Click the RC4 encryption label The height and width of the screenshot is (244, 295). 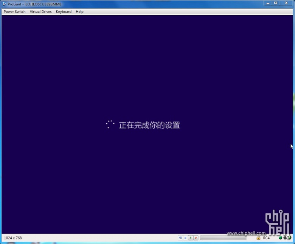tap(266, 238)
